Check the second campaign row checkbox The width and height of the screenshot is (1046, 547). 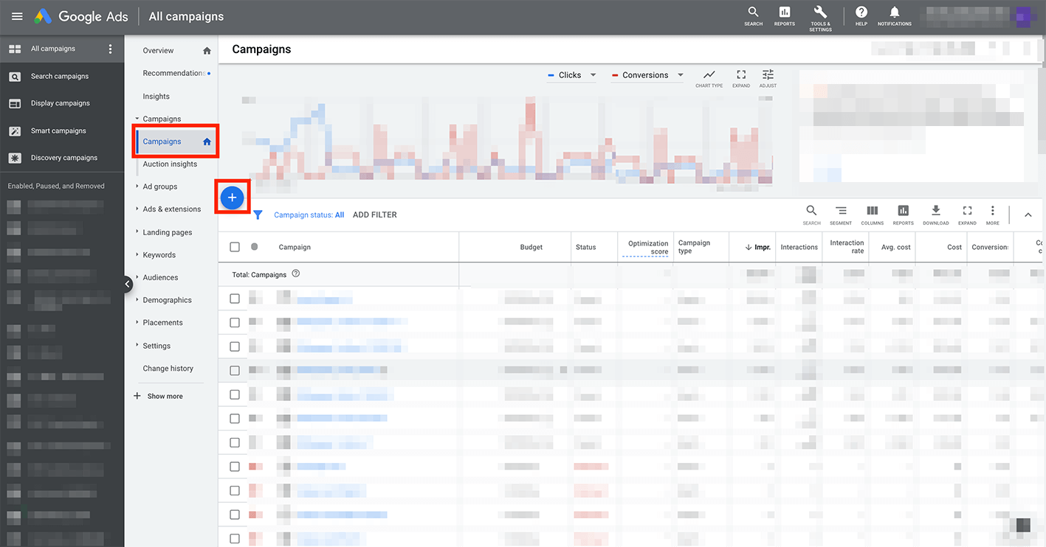[235, 322]
